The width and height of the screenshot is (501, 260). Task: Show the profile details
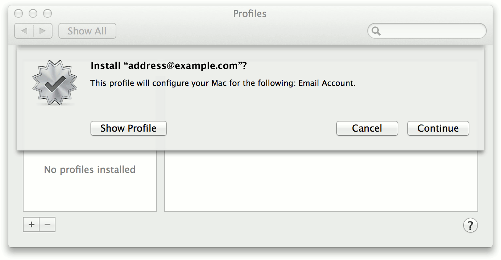coord(128,128)
